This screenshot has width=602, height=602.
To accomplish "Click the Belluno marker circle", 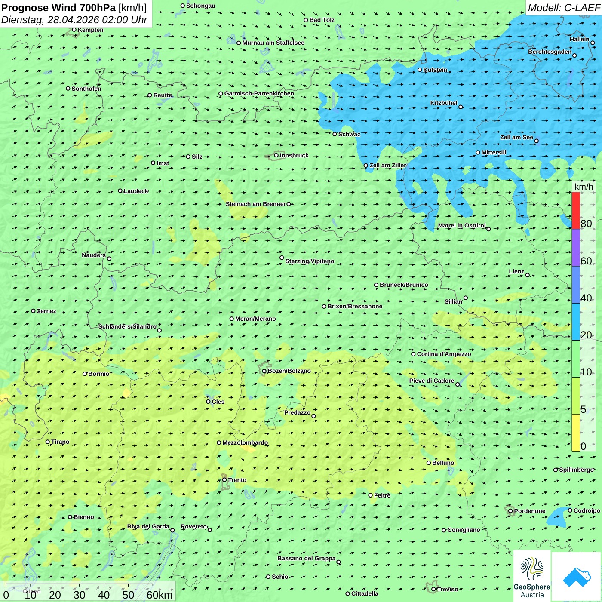I will [429, 463].
